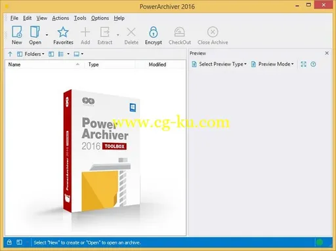Image resolution: width=336 pixels, height=251 pixels.
Task: Click the New archive toolbar icon
Action: [17, 32]
